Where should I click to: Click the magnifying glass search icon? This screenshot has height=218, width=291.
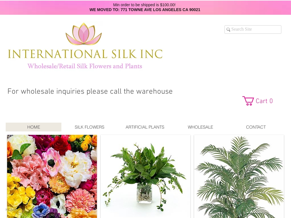coord(228,30)
